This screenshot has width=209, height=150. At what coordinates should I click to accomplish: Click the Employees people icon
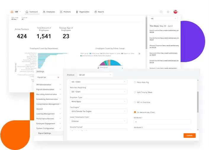coord(44,12)
